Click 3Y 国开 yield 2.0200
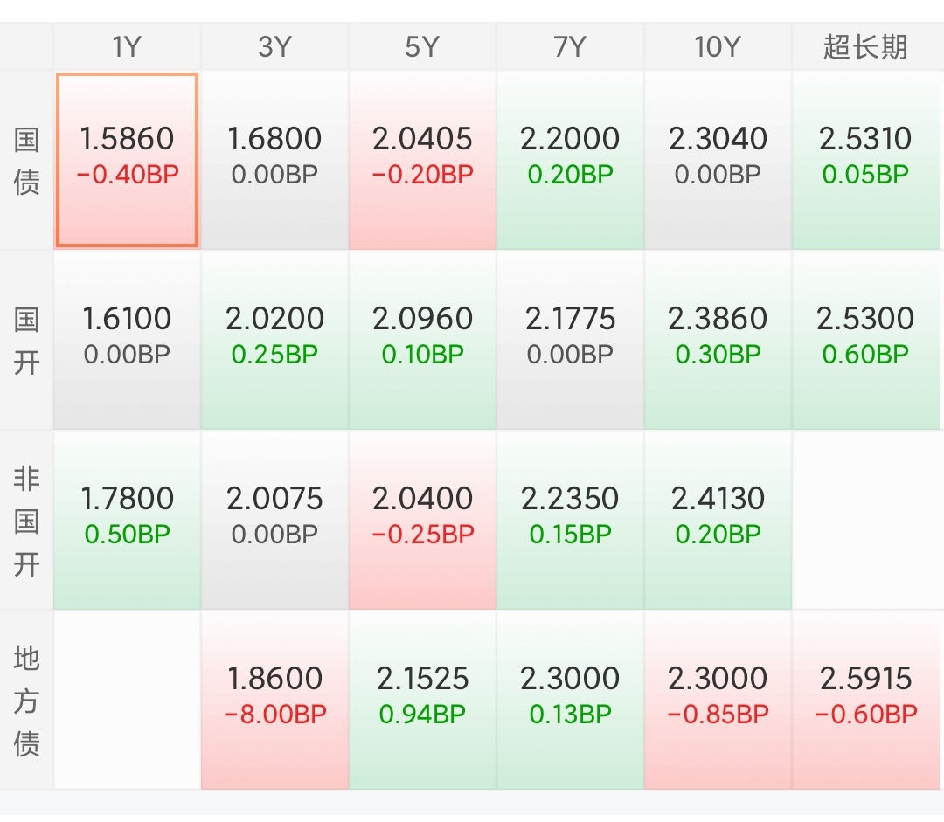This screenshot has width=944, height=822. 274,340
